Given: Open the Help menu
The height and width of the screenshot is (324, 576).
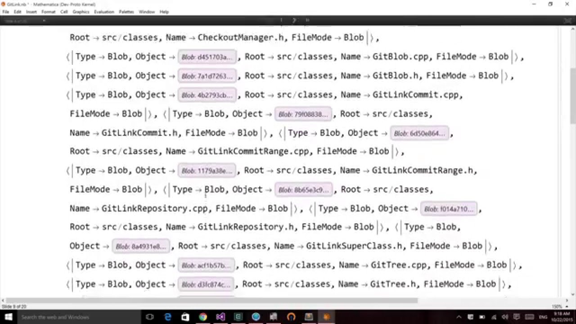Looking at the screenshot, I should pyautogui.click(x=164, y=12).
